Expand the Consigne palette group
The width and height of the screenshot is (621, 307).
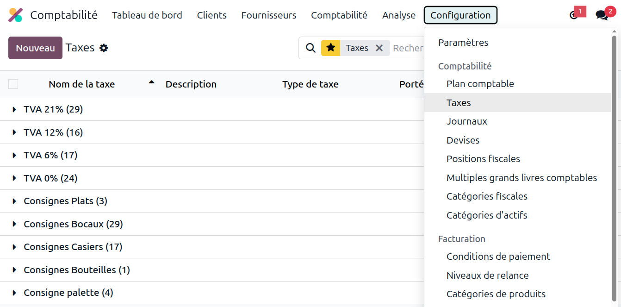click(15, 293)
